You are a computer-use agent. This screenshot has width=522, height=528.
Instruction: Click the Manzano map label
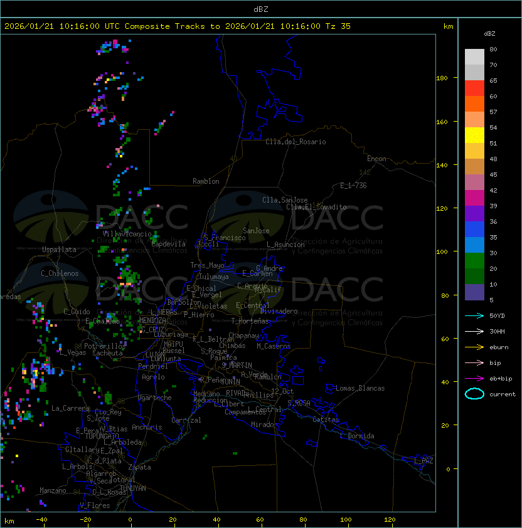(53, 490)
